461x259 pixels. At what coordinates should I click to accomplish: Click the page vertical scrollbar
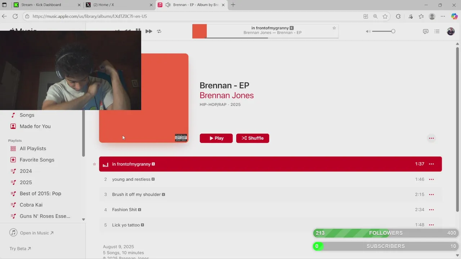[x=458, y=129]
